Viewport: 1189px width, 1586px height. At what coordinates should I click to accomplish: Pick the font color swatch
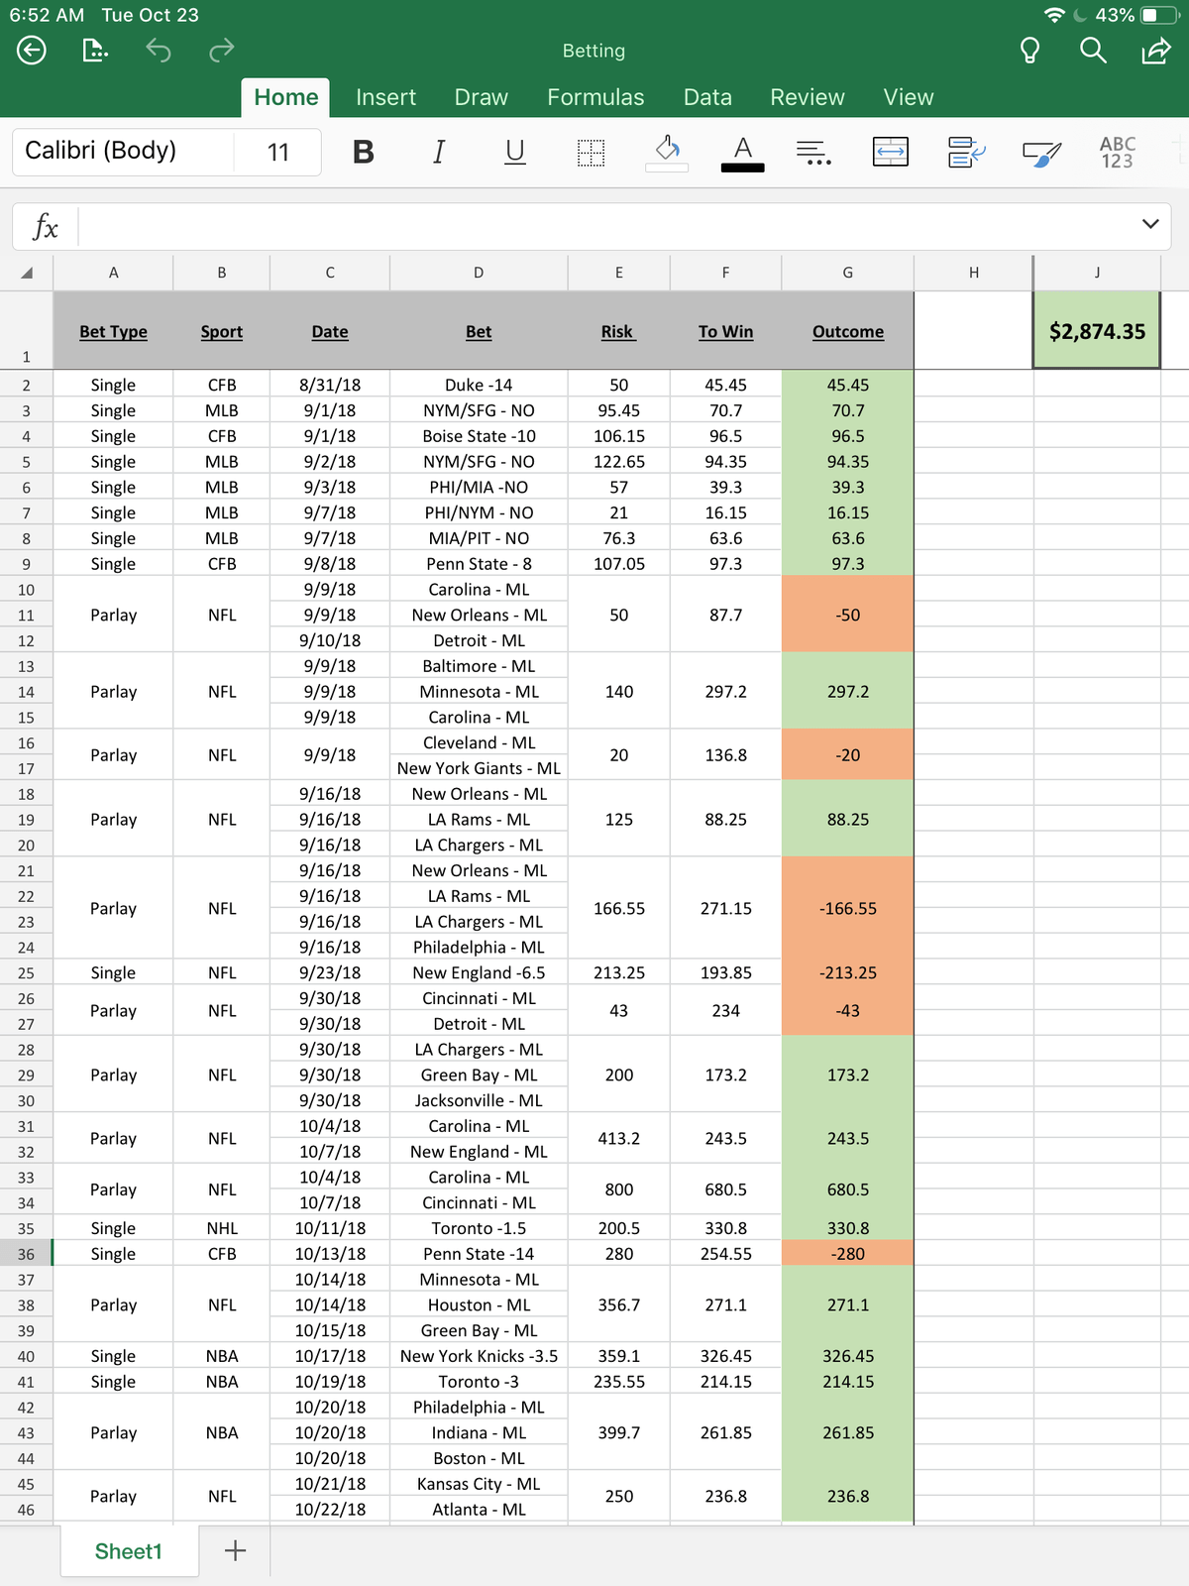(x=742, y=154)
